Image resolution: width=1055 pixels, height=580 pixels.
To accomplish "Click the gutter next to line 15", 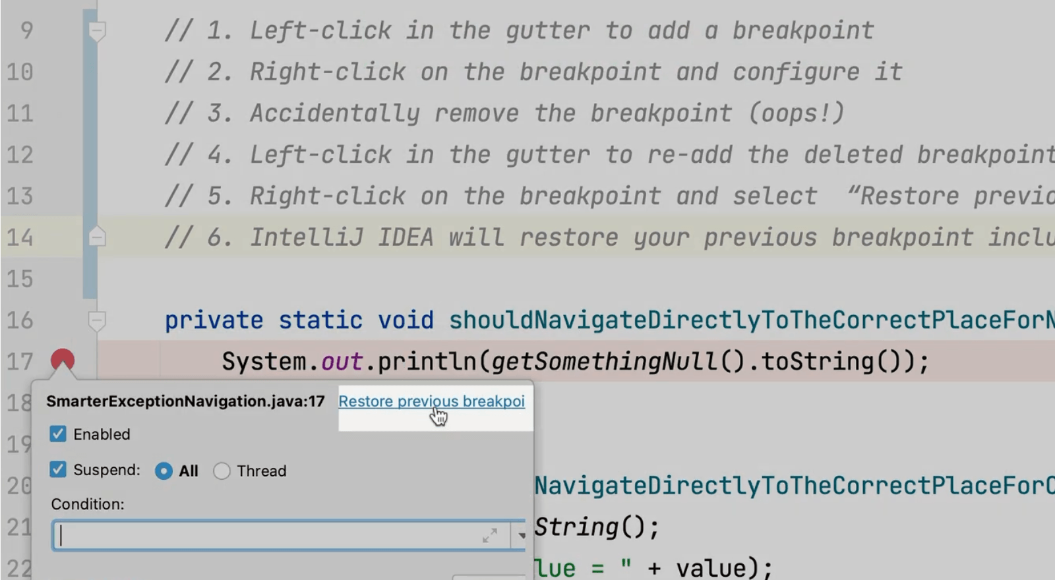I will pos(63,279).
